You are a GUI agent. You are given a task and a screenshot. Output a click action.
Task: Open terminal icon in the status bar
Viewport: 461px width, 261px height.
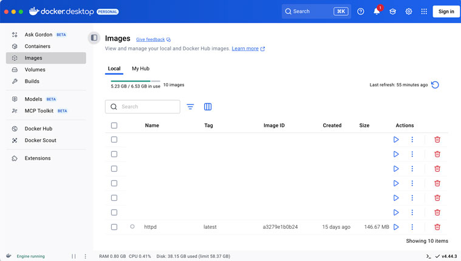point(429,256)
